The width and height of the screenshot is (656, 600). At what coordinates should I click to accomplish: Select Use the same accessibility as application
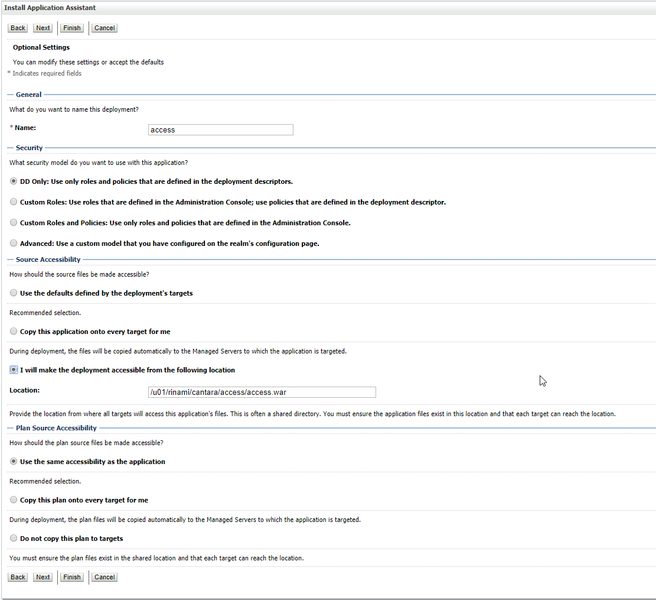(14, 462)
